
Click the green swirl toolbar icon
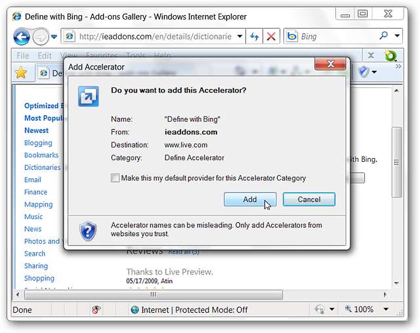tap(390, 56)
